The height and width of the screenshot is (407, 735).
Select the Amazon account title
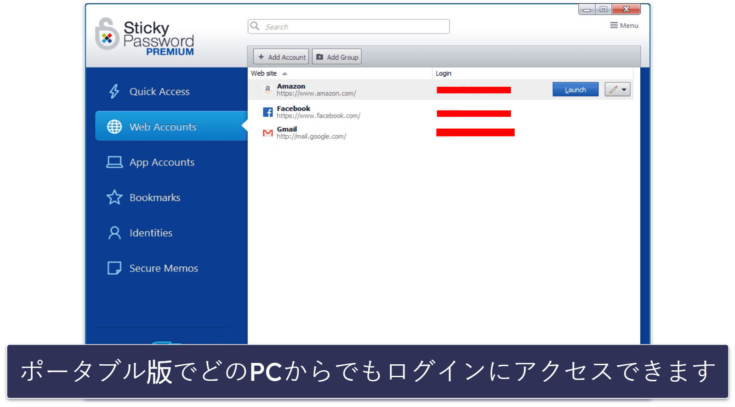coord(291,86)
